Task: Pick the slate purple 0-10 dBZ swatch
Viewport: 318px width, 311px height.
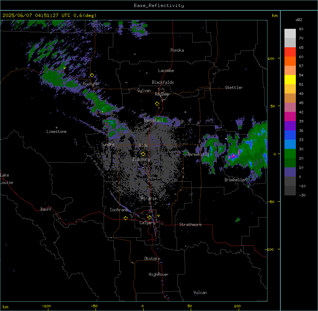Action: tap(290, 172)
